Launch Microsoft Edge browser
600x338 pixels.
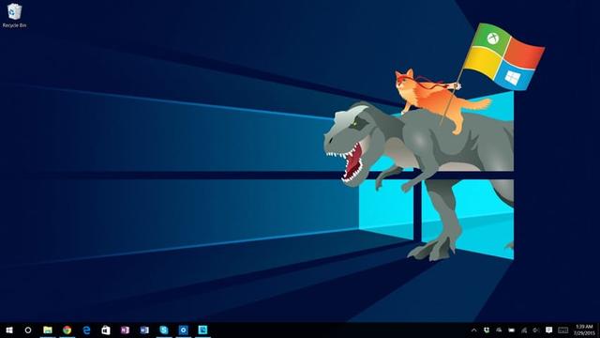click(86, 330)
